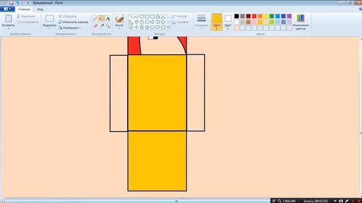Expand the shapes gallery more arrow
Viewport: 362px width, 203px height.
tap(168, 27)
